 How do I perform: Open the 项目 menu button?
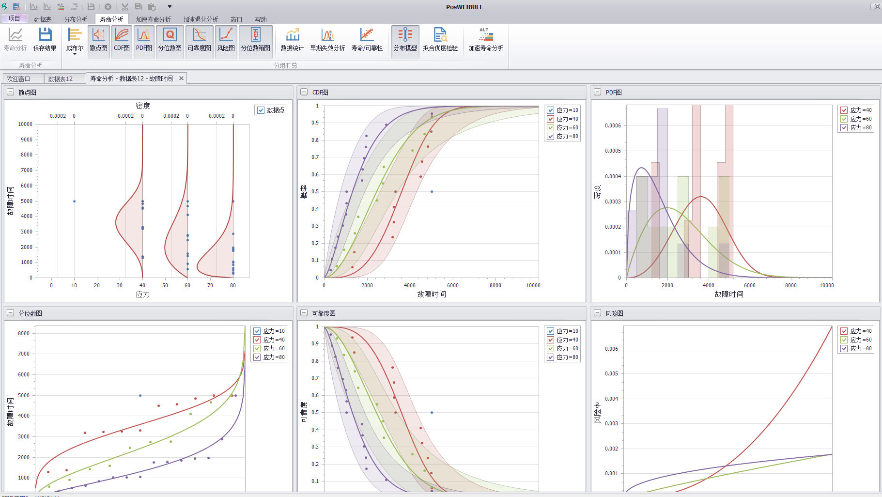point(15,18)
